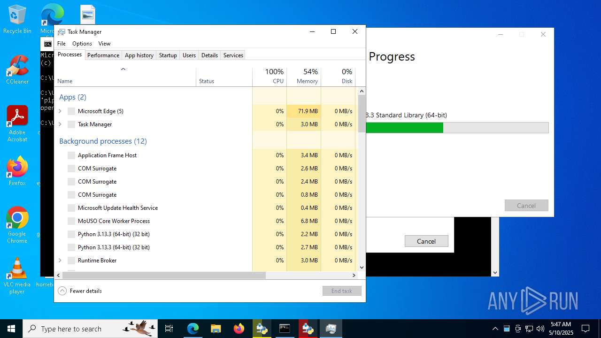Open the notification center icon
The image size is (601, 338).
tap(586, 329)
